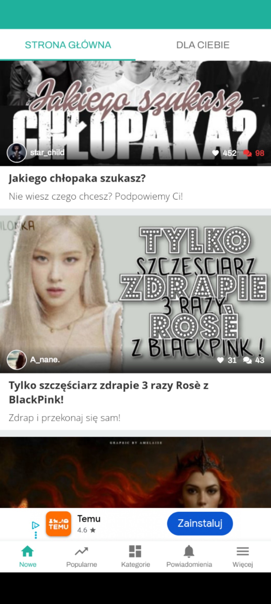The height and width of the screenshot is (604, 271).
Task: Open the Kategorie grid icon
Action: pyautogui.click(x=135, y=551)
